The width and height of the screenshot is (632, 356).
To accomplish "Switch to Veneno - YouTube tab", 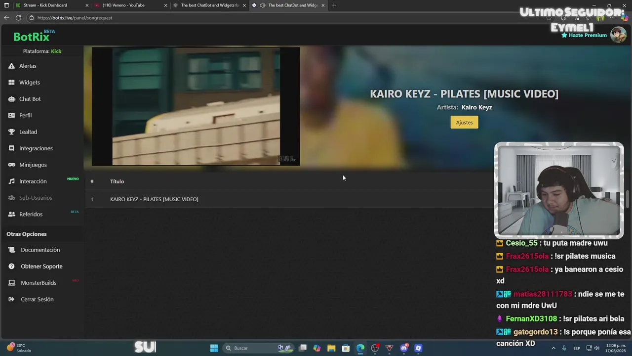I will click(131, 5).
